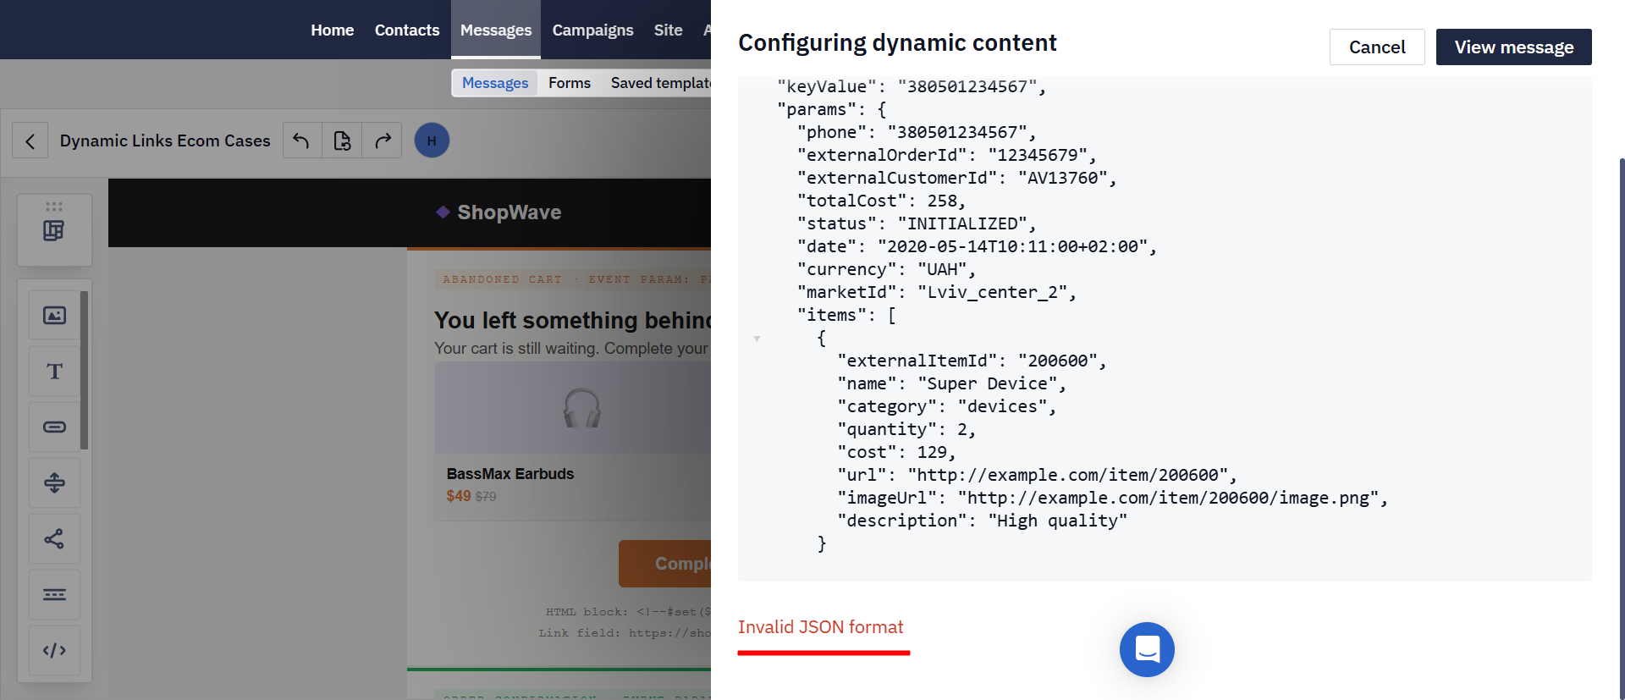This screenshot has width=1625, height=700.
Task: Click the "description": "High quality" line
Action: tap(982, 521)
